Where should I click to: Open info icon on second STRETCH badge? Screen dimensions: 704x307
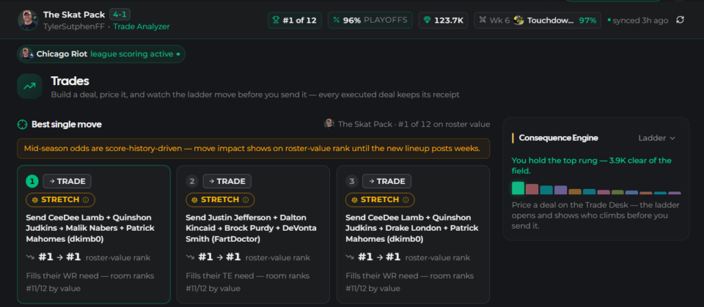click(x=245, y=200)
